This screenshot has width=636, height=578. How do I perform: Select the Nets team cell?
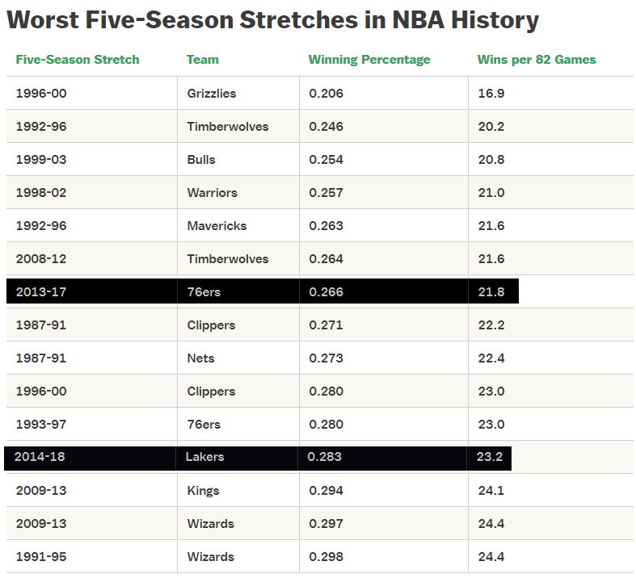point(200,358)
